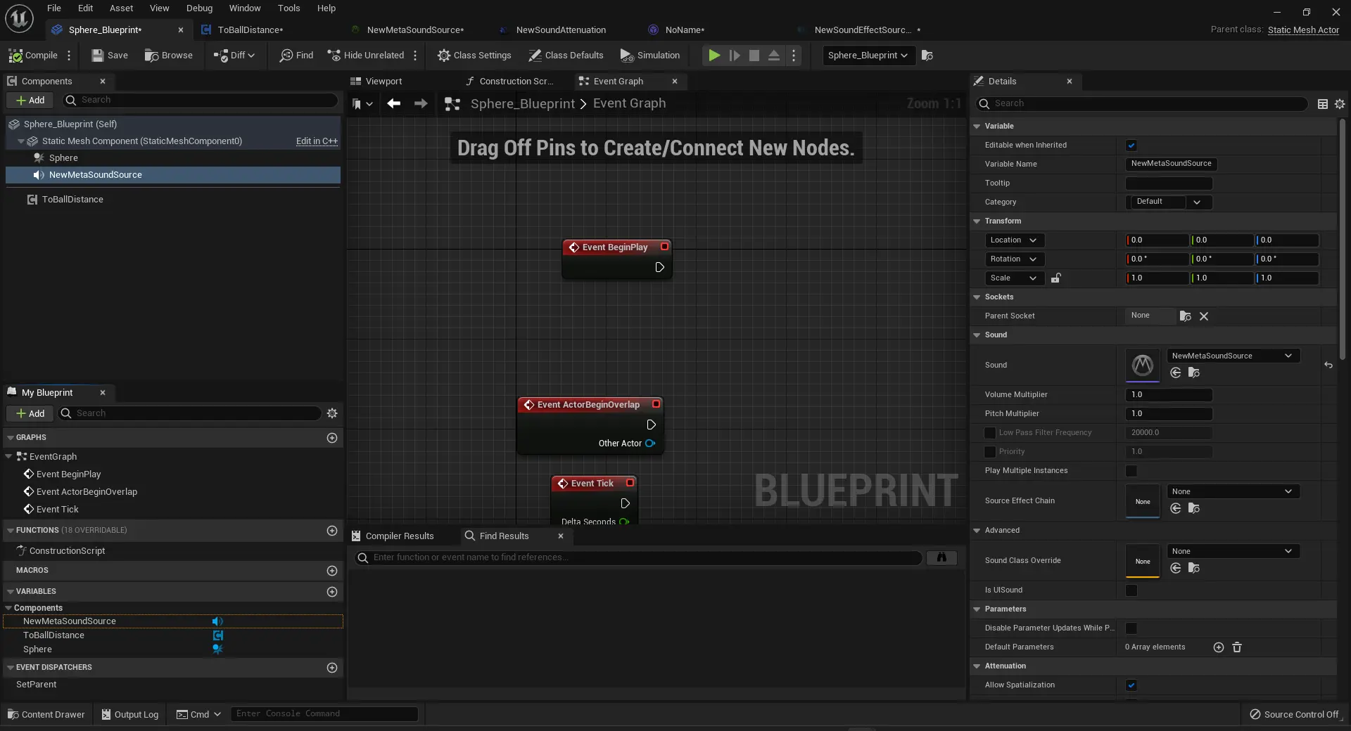
Task: Save the blueprint with Save icon
Action: (x=110, y=56)
